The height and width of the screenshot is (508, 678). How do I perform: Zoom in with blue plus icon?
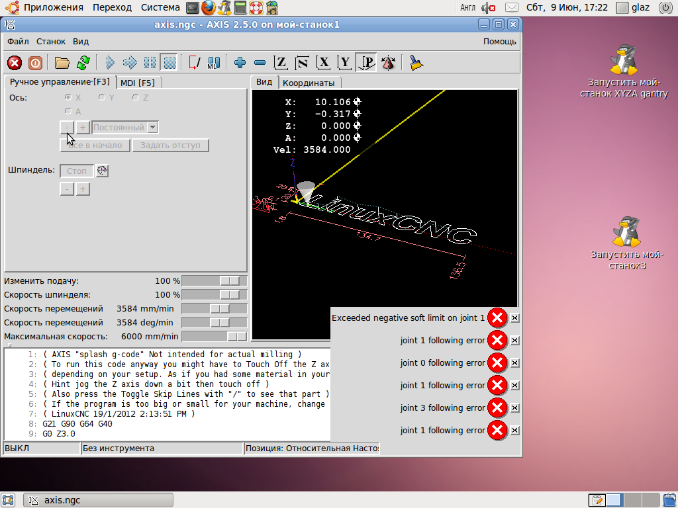pos(240,63)
